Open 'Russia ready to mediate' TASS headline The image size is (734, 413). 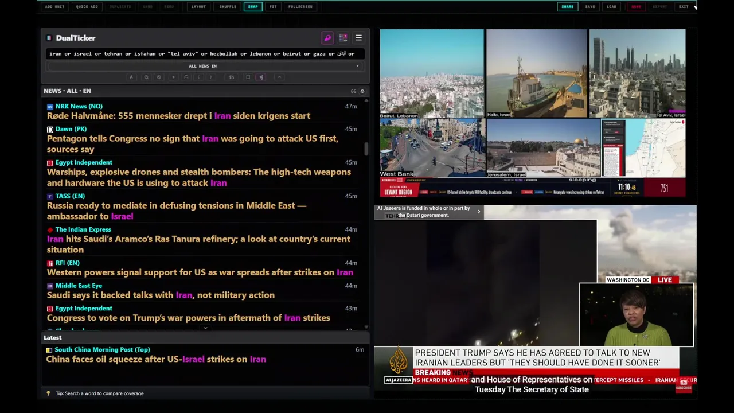pyautogui.click(x=177, y=211)
